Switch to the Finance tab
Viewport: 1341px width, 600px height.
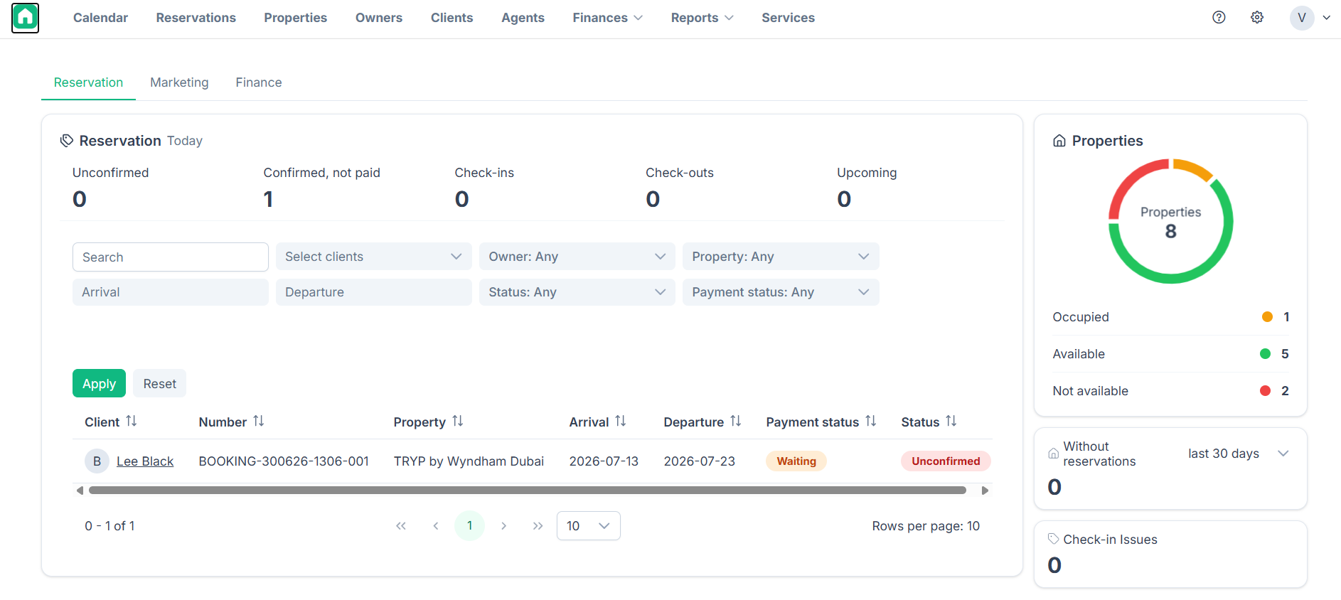coord(259,82)
